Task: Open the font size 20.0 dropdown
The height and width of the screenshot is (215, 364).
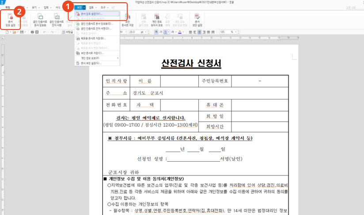Action: point(134,32)
